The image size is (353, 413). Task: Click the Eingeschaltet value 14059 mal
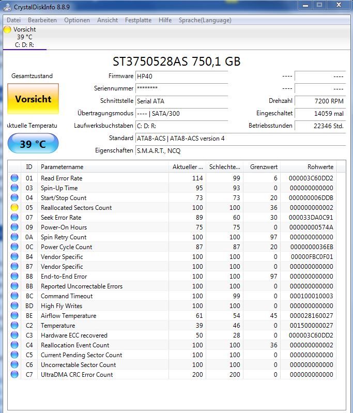[x=320, y=113]
